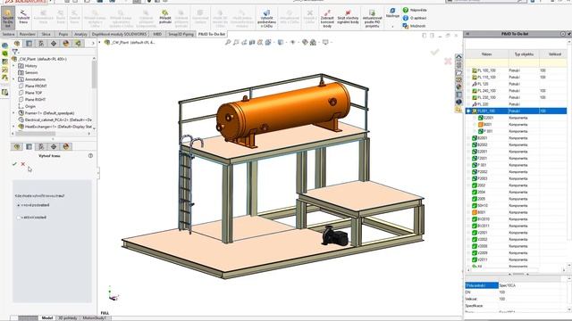Screen dimensions: 572x321
Task: Select the E2001 row under the highlighted pipeline
Action: (x=516, y=118)
